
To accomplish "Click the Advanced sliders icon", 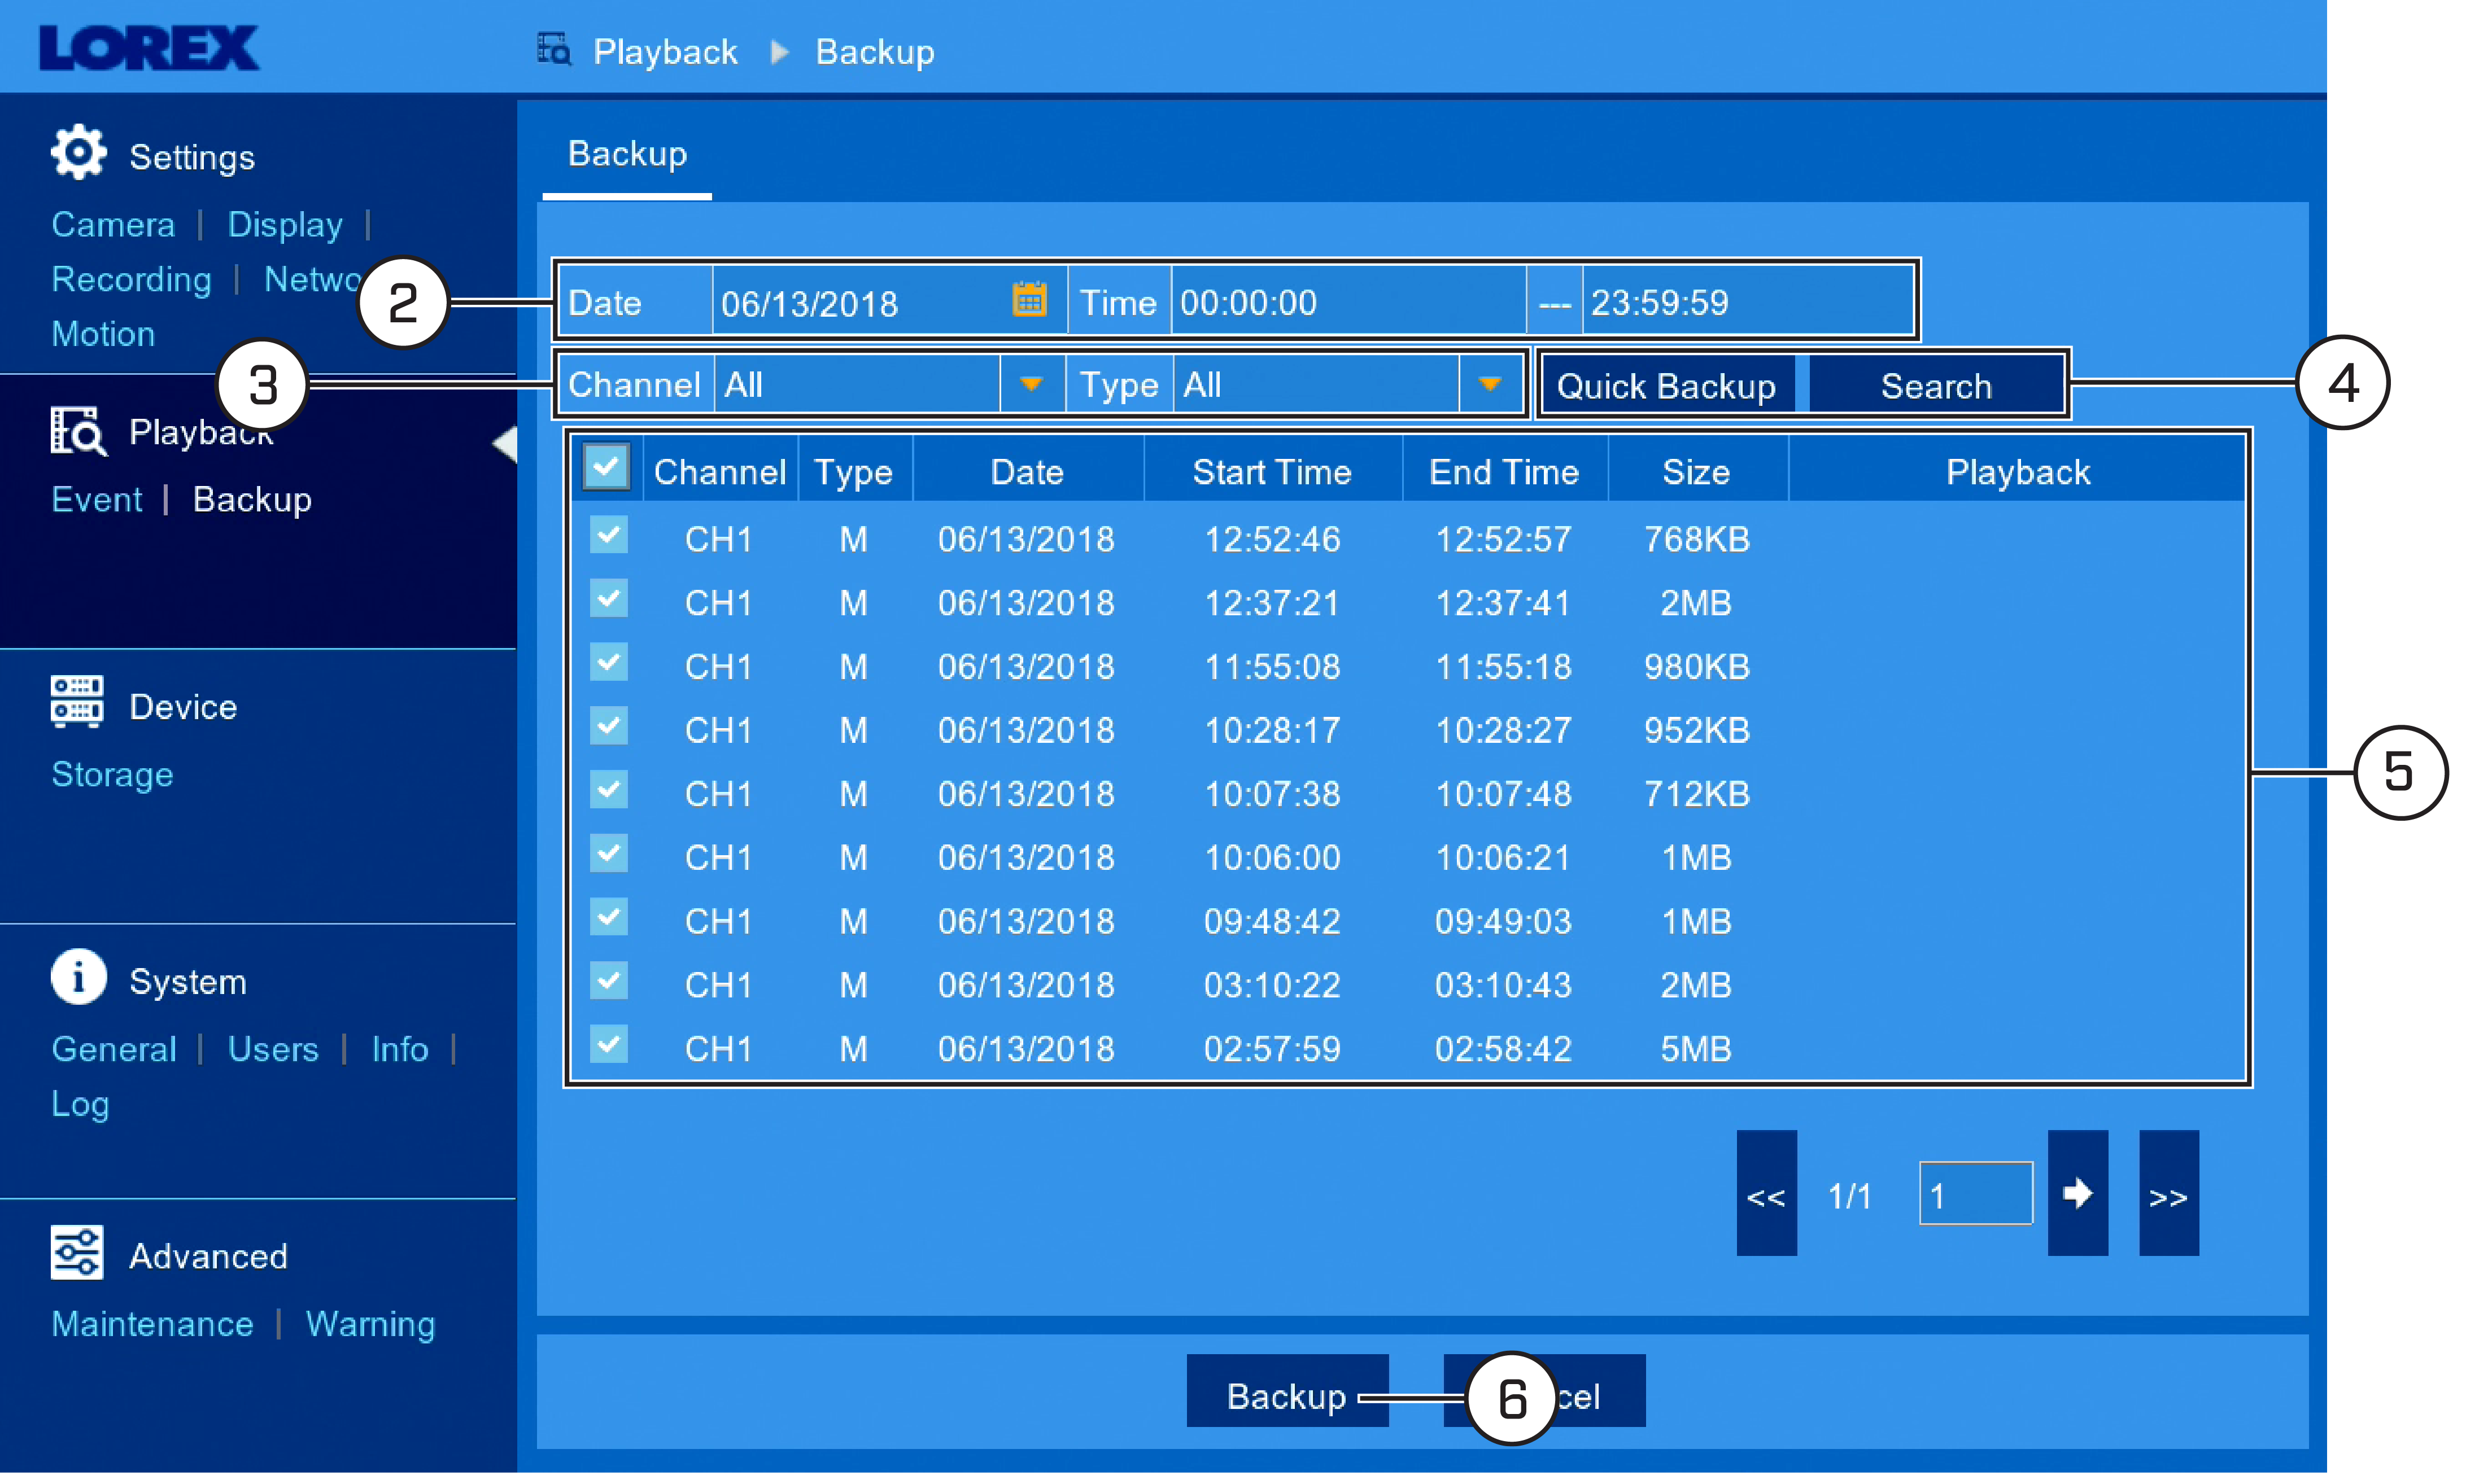I will click(77, 1253).
